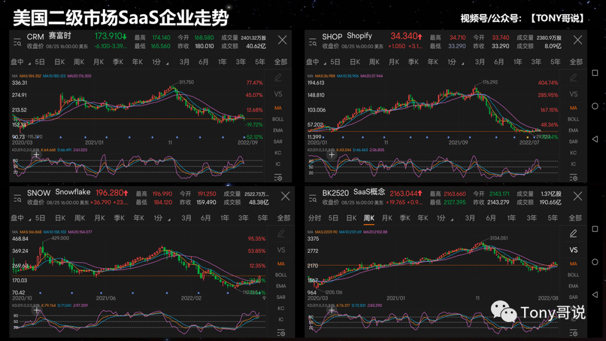Viewport: 606px width, 341px height.
Task: Tap the upper Android recent-apps square button
Action: coord(595,72)
